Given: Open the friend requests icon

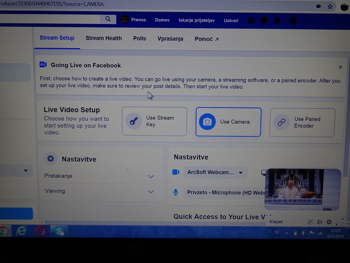Looking at the screenshot, I should tap(251, 20).
